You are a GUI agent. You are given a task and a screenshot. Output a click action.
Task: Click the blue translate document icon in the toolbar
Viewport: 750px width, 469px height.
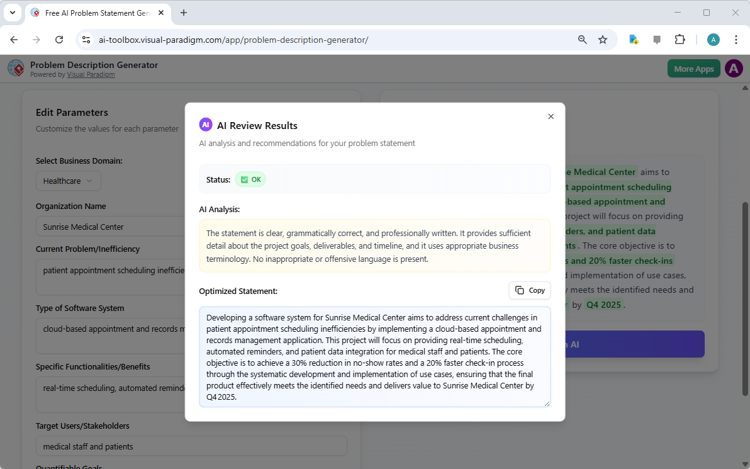tap(633, 39)
